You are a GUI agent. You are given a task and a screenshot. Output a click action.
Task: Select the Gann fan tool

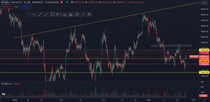[x=71, y=14]
